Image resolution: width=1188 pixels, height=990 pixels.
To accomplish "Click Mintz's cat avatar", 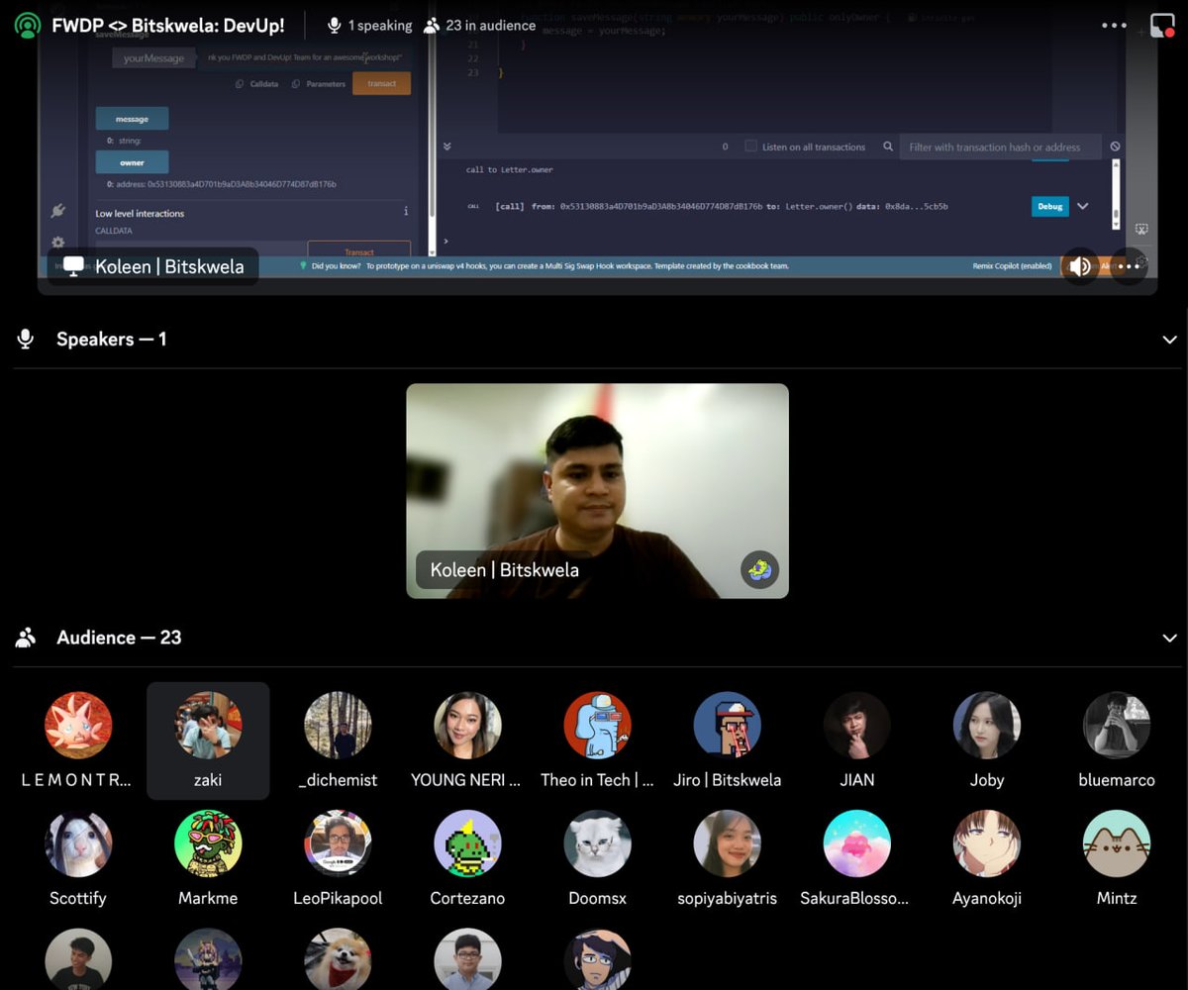I will click(1117, 843).
